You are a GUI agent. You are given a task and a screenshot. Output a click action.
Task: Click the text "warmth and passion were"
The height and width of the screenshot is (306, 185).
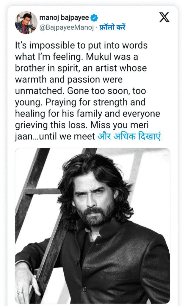[69, 79]
